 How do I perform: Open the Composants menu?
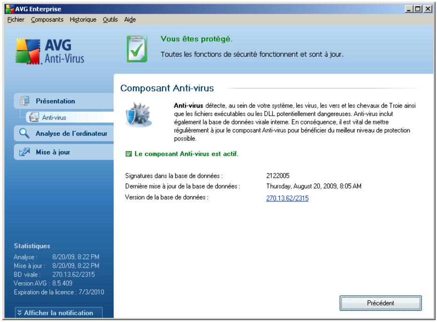click(x=47, y=20)
